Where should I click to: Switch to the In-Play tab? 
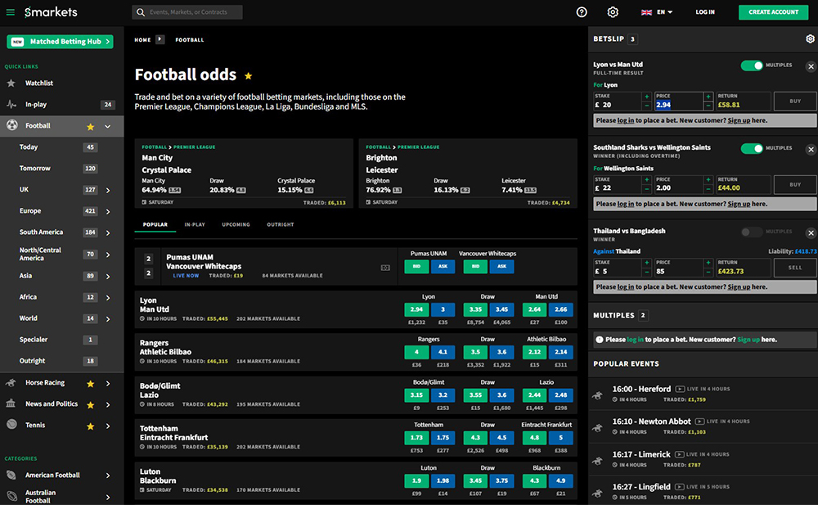pyautogui.click(x=195, y=224)
